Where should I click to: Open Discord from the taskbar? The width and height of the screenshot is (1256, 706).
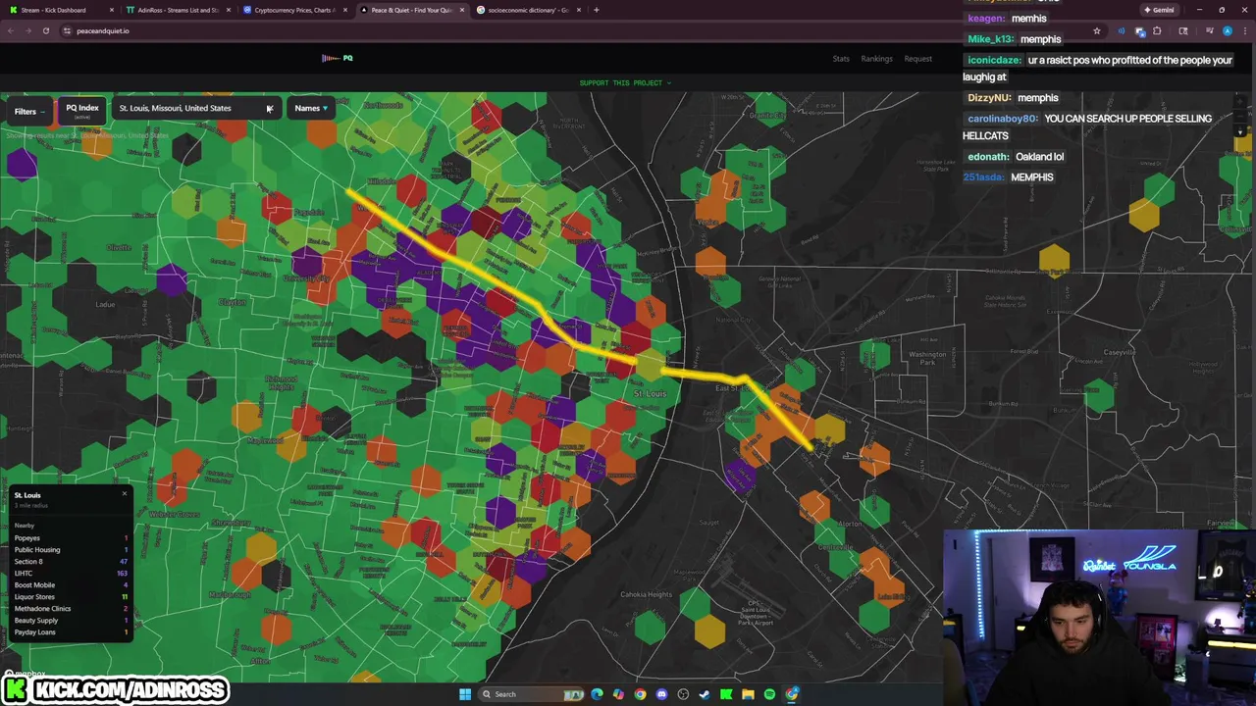[x=661, y=694]
